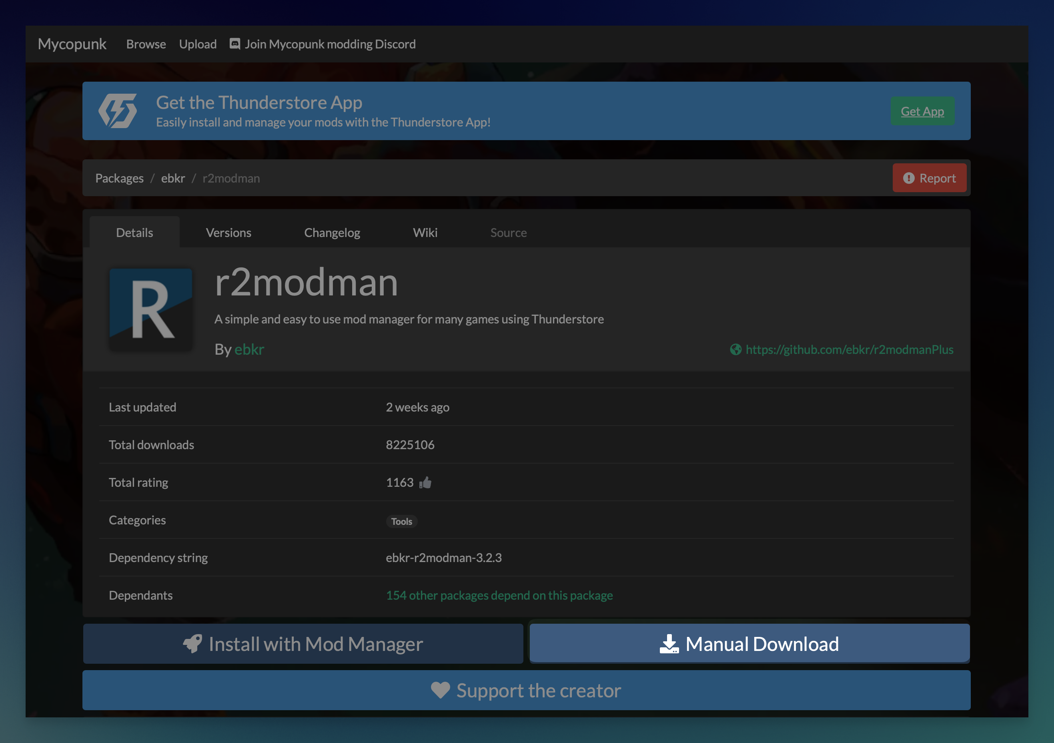1054x743 pixels.
Task: Open the 154 dependant packages link
Action: click(499, 596)
